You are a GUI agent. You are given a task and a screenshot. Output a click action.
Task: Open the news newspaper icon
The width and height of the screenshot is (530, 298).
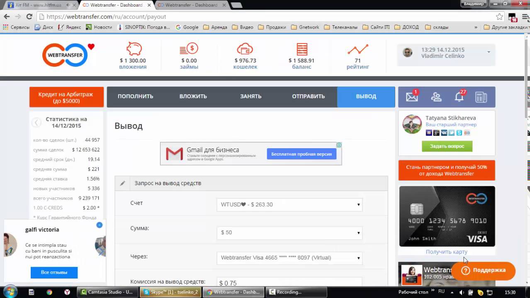click(481, 97)
